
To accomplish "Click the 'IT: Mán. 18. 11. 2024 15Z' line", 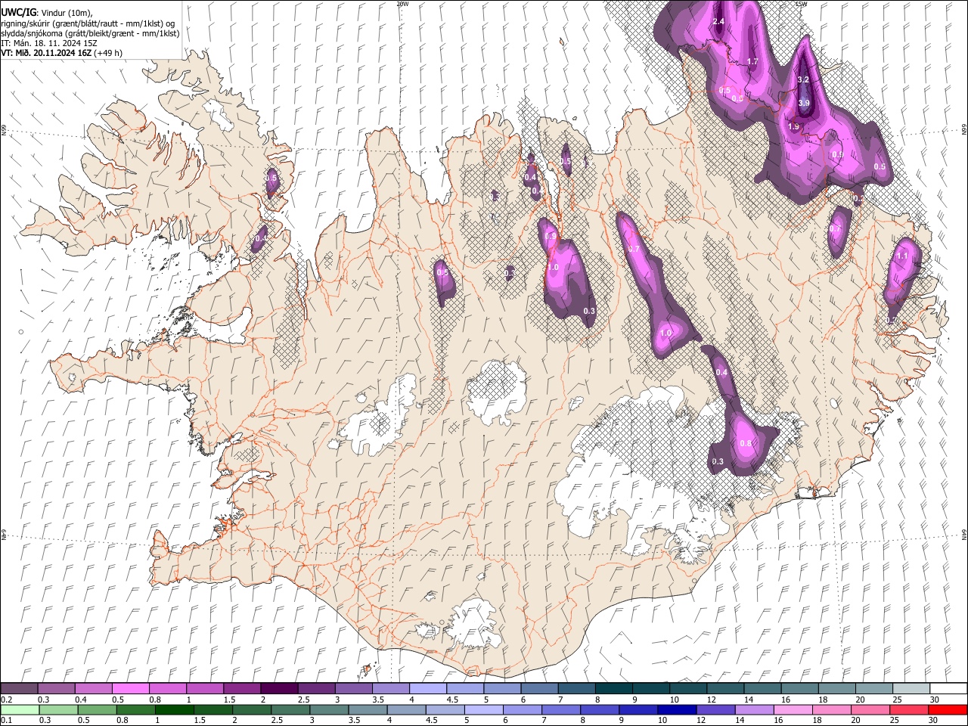I will 48,43.
